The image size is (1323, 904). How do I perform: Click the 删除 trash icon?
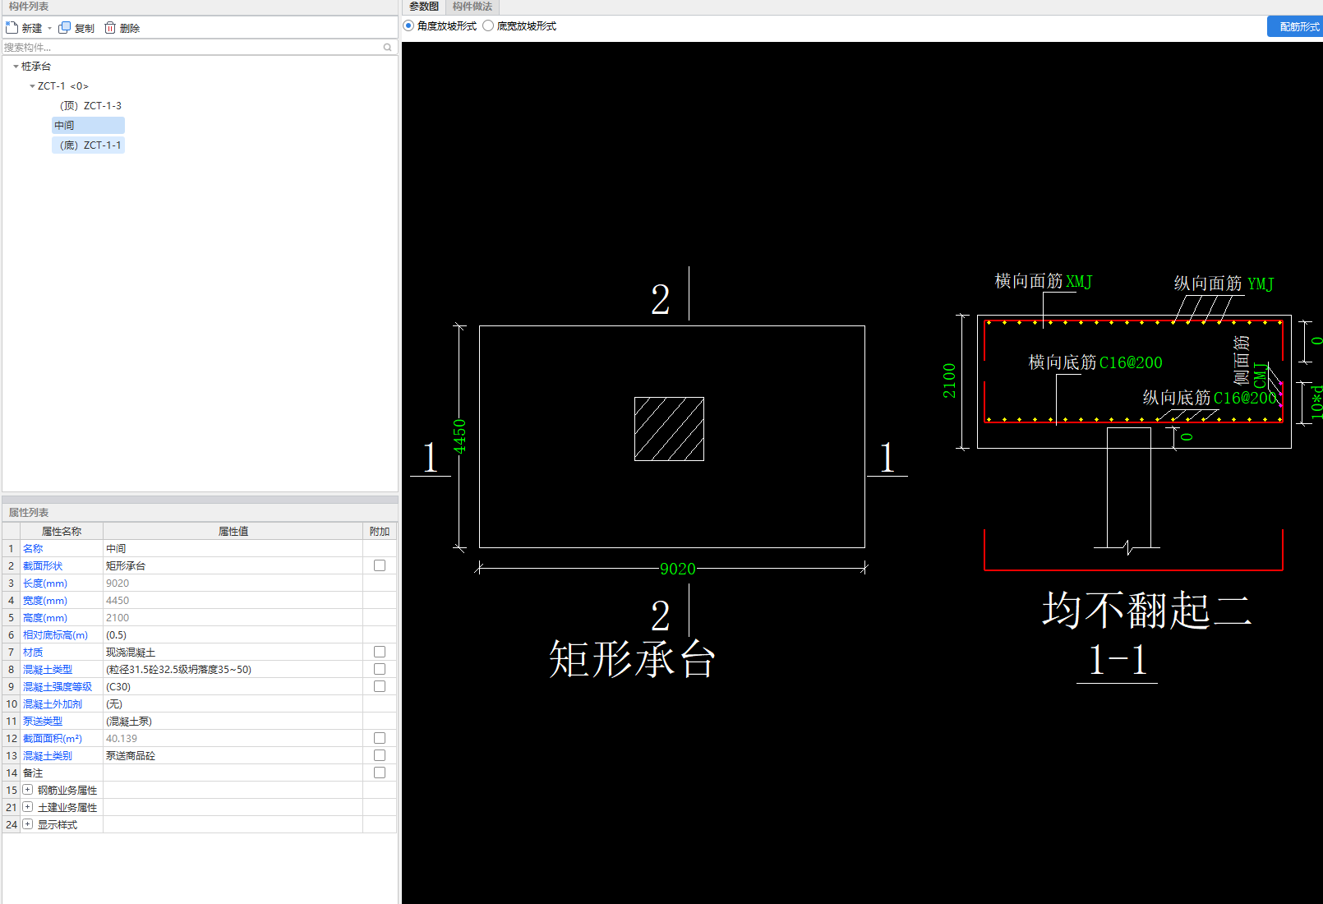(x=109, y=28)
